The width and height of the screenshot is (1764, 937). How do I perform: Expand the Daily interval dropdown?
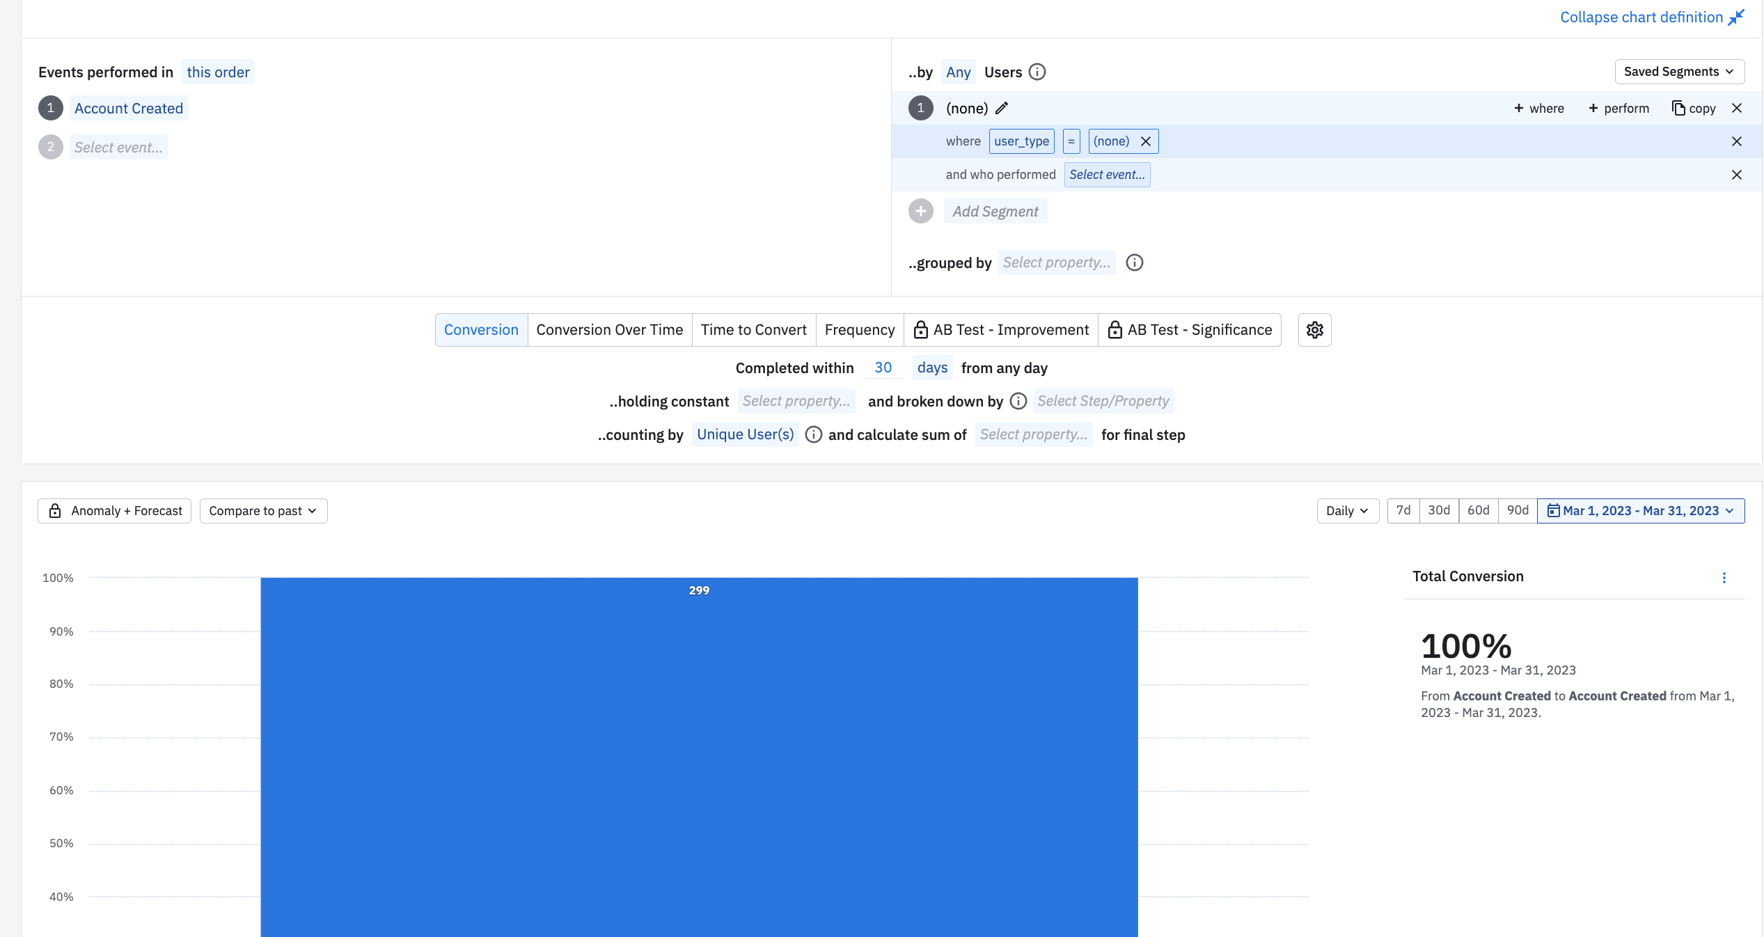[1347, 510]
